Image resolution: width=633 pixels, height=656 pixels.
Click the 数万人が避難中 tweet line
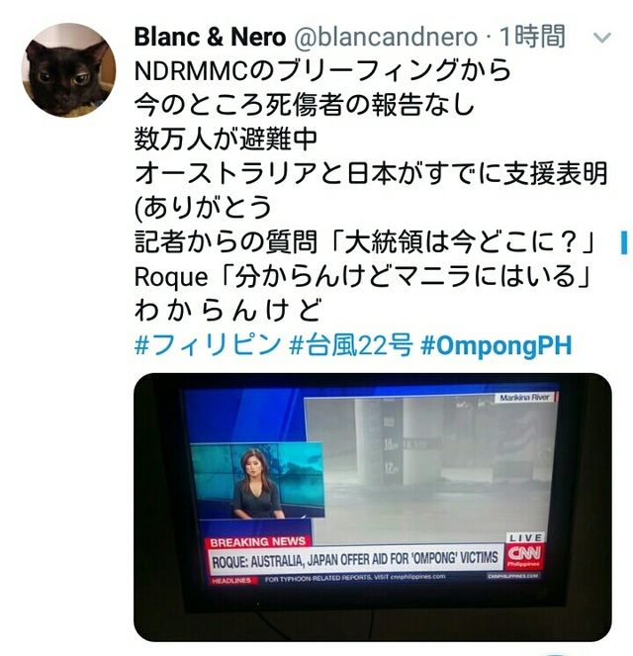[x=226, y=139]
